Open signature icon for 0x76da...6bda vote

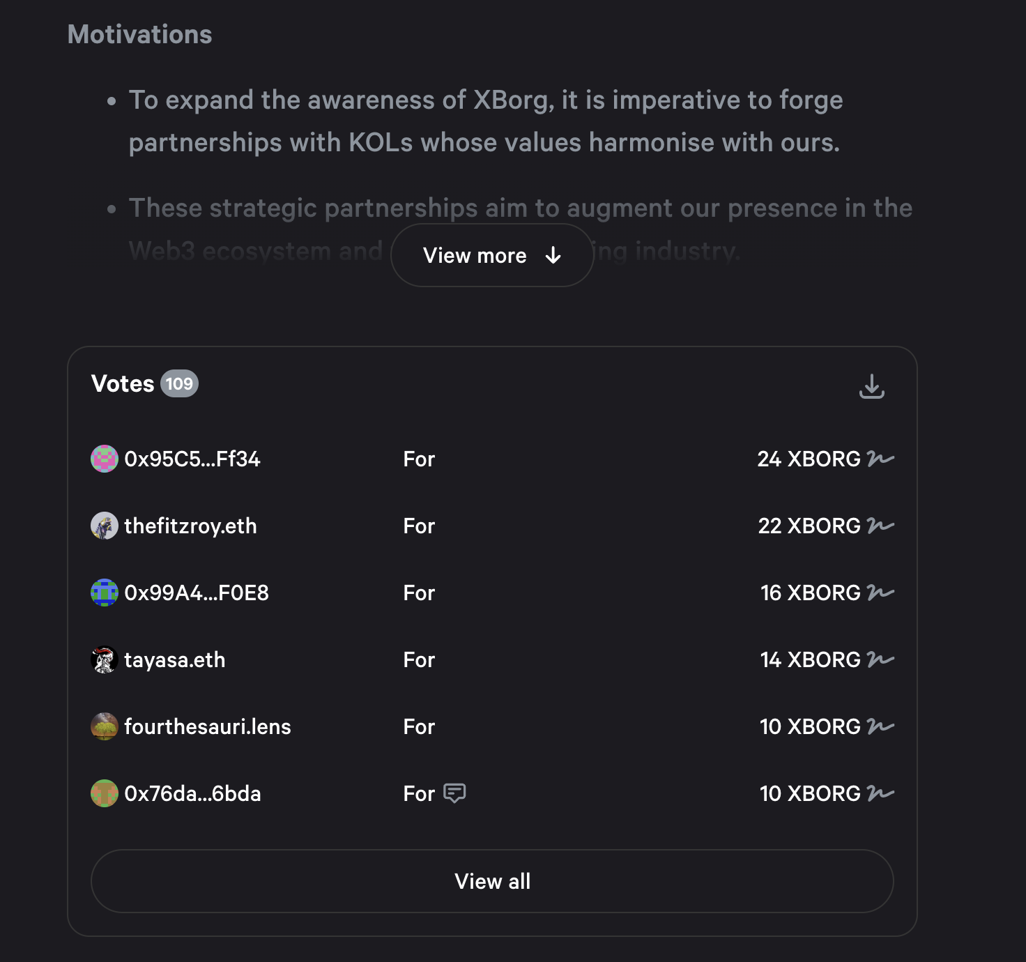(880, 793)
